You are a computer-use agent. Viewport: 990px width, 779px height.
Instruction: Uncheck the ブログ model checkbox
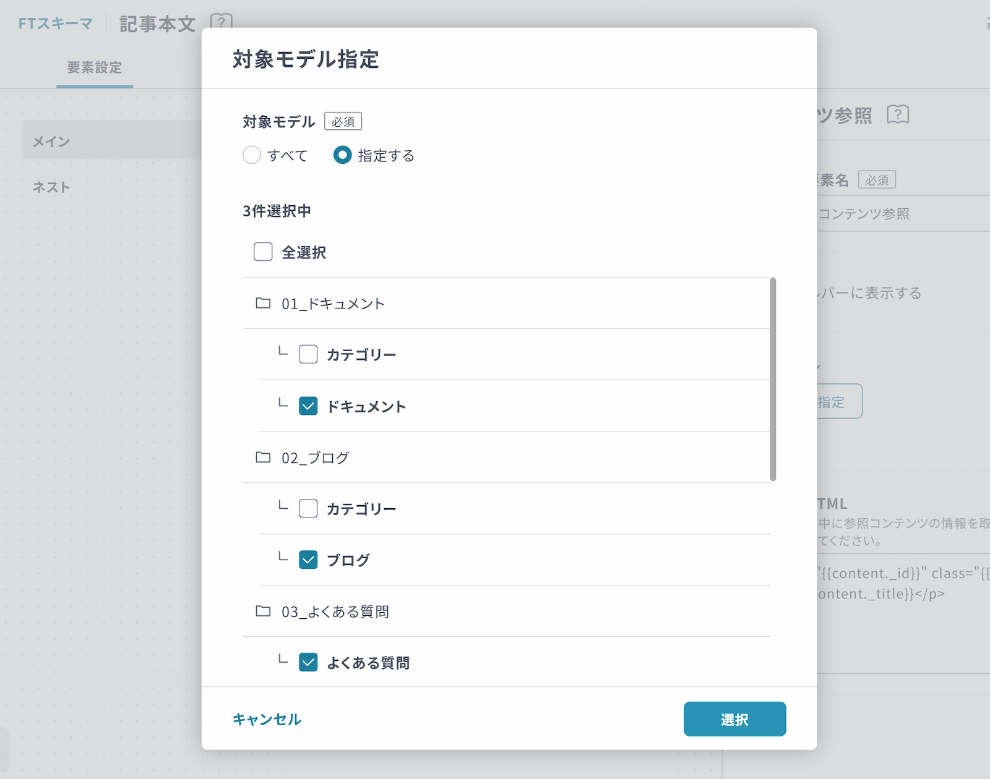[x=308, y=560]
